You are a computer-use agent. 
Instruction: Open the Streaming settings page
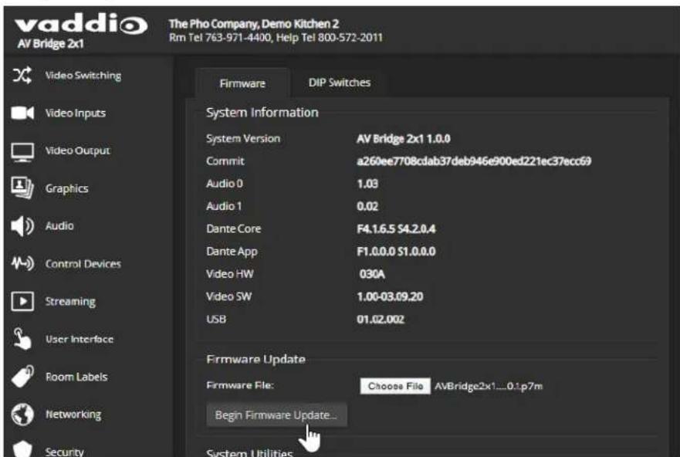(x=70, y=301)
